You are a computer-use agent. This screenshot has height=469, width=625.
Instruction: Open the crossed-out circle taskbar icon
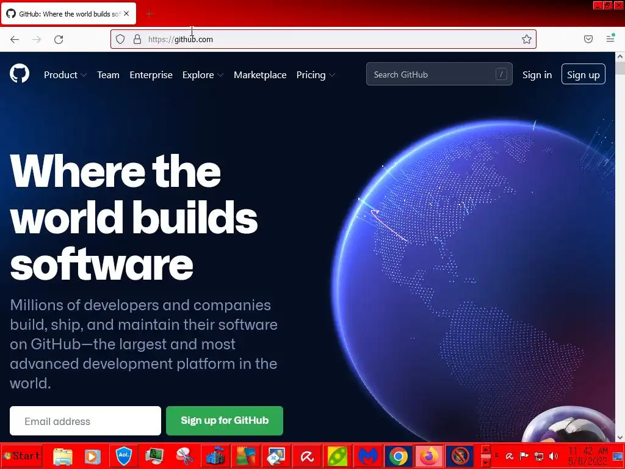[x=460, y=456]
